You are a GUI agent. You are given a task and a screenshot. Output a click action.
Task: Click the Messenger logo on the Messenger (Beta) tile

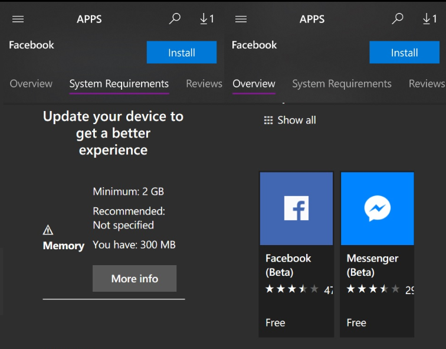pos(377,208)
